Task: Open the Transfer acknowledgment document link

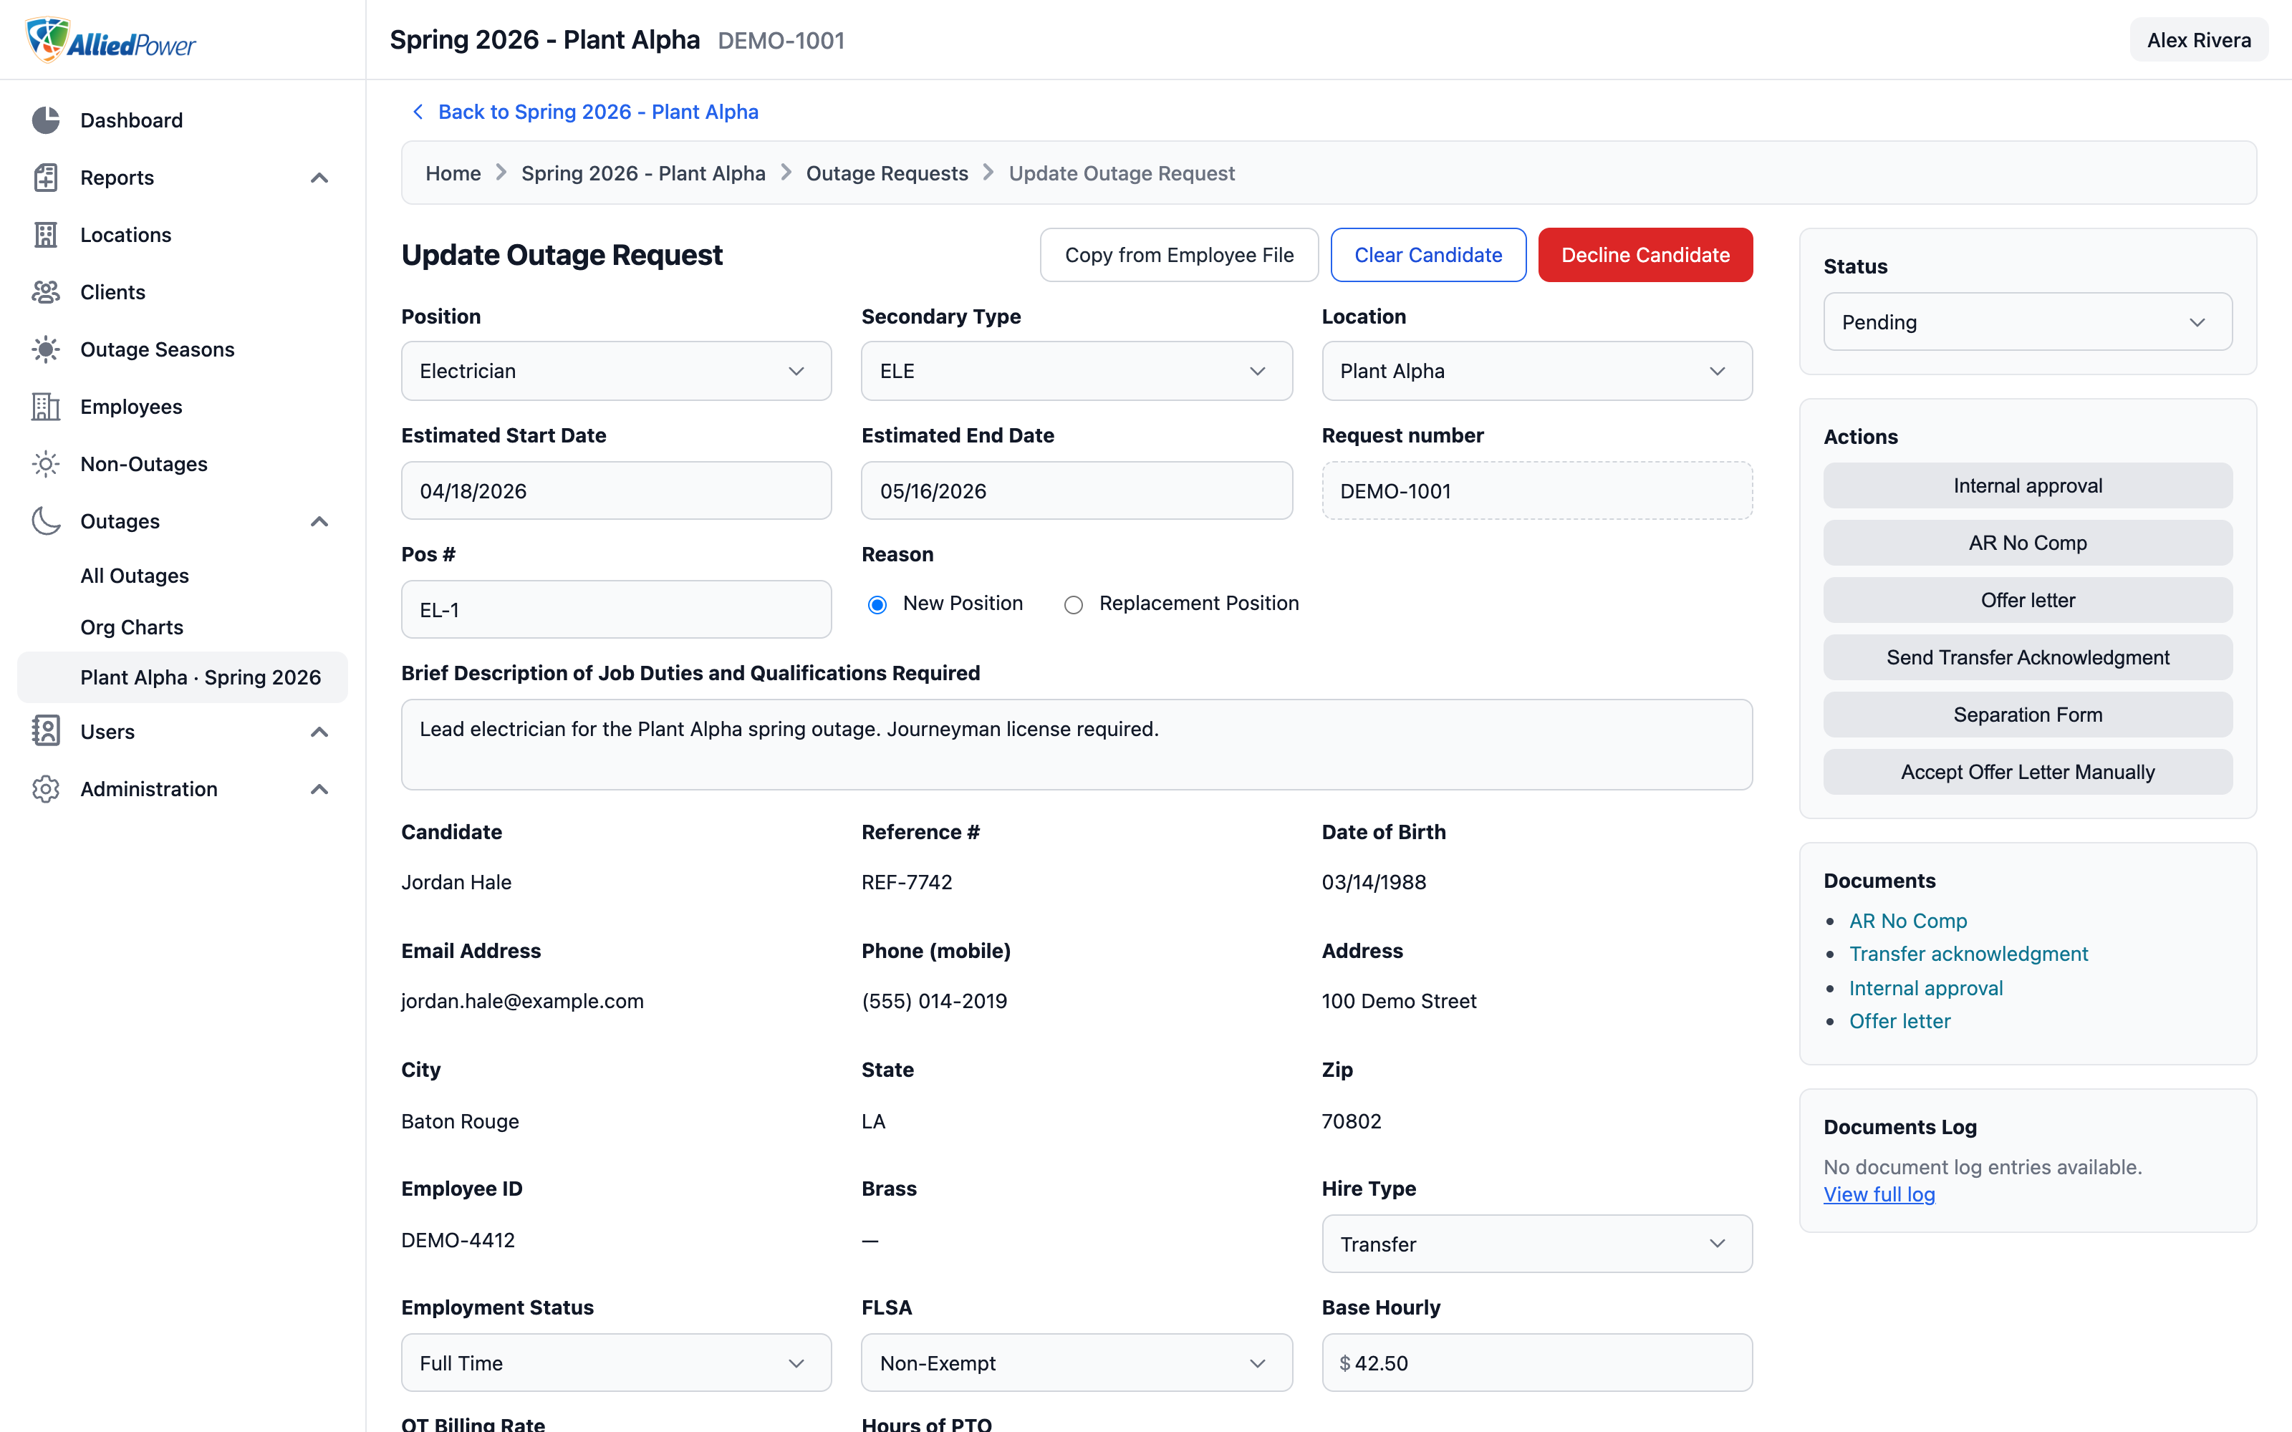Action: [x=1968, y=954]
